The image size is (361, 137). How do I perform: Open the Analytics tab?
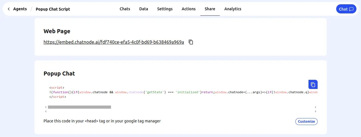233,9
